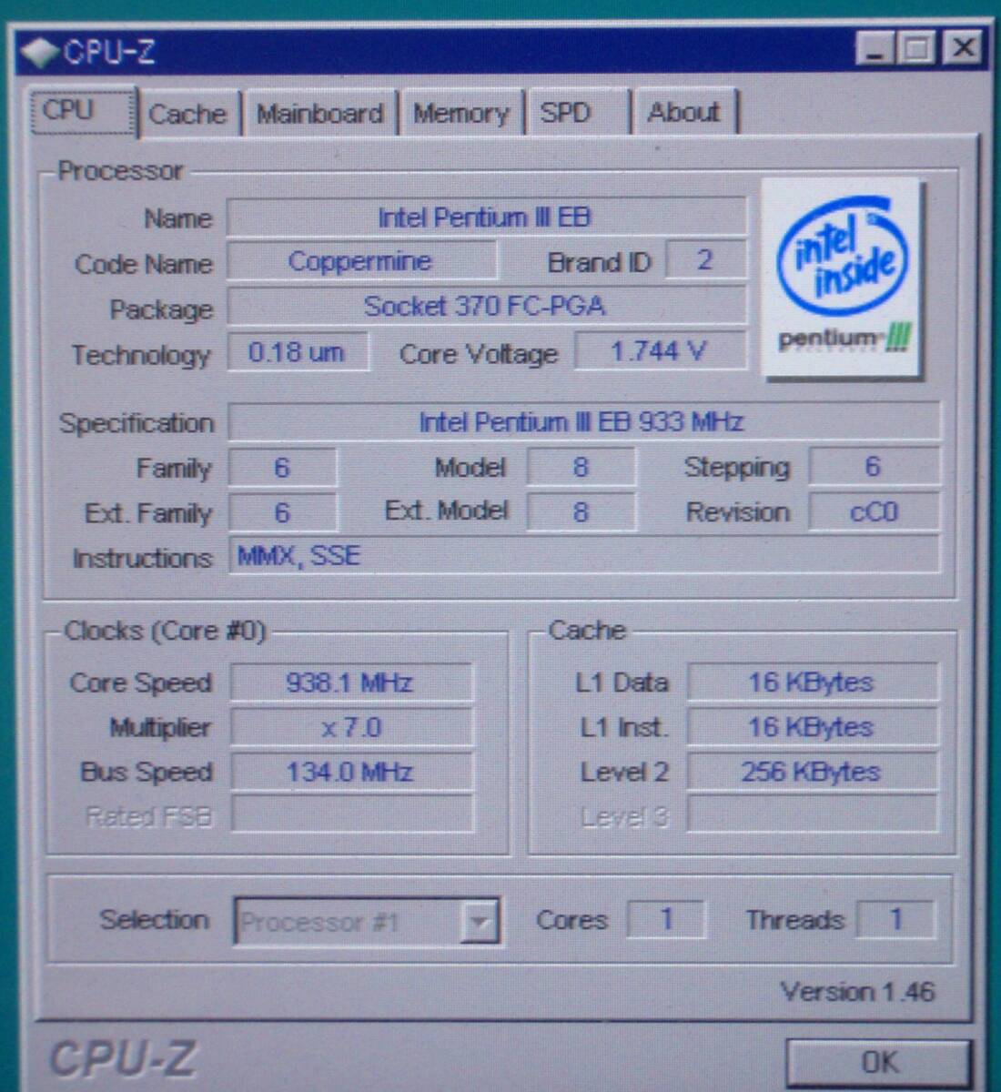Viewport: 1001px width, 1092px height.
Task: Click the 'Version 1.46' text
Action: coord(857,991)
